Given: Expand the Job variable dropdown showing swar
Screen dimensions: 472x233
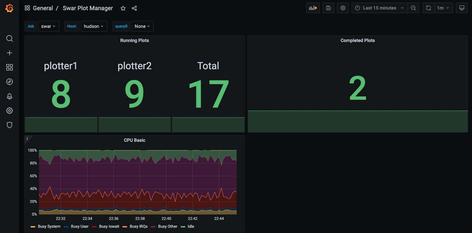Looking at the screenshot, I should click(x=48, y=26).
